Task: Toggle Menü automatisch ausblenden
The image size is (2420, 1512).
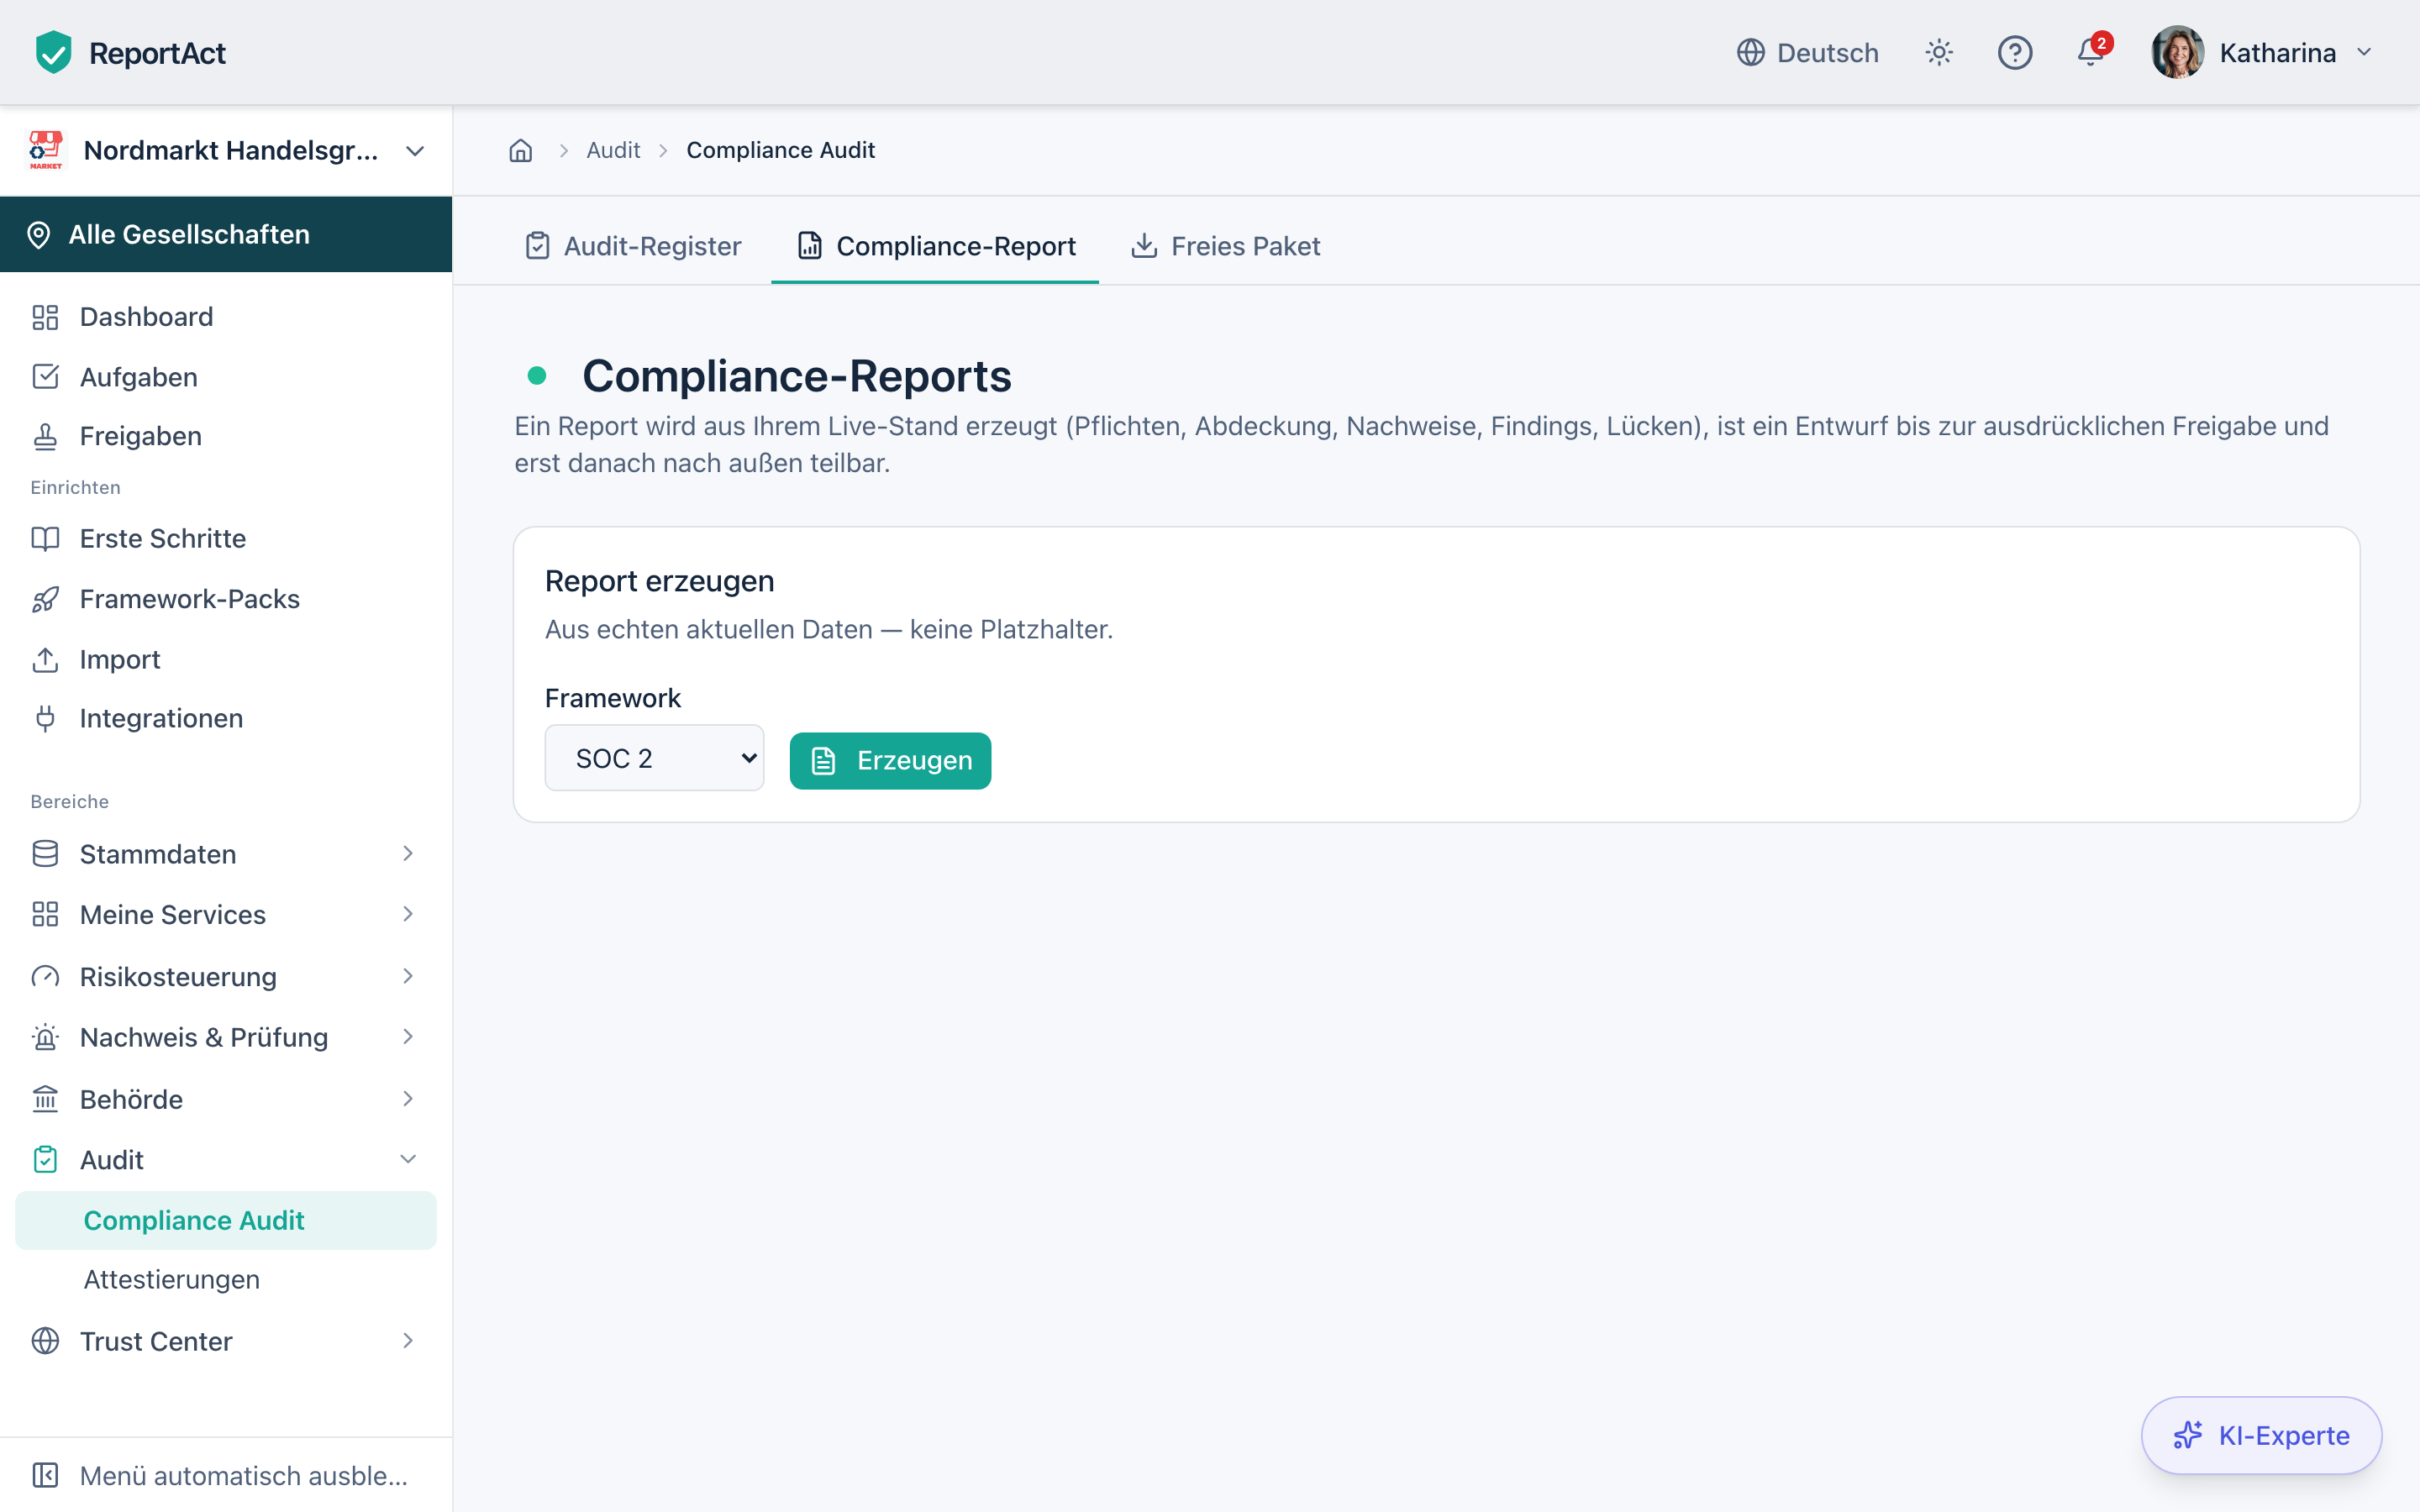Action: pyautogui.click(x=226, y=1475)
